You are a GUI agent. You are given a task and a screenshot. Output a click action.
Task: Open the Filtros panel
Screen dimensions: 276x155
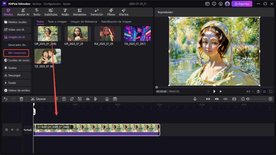tap(111, 12)
